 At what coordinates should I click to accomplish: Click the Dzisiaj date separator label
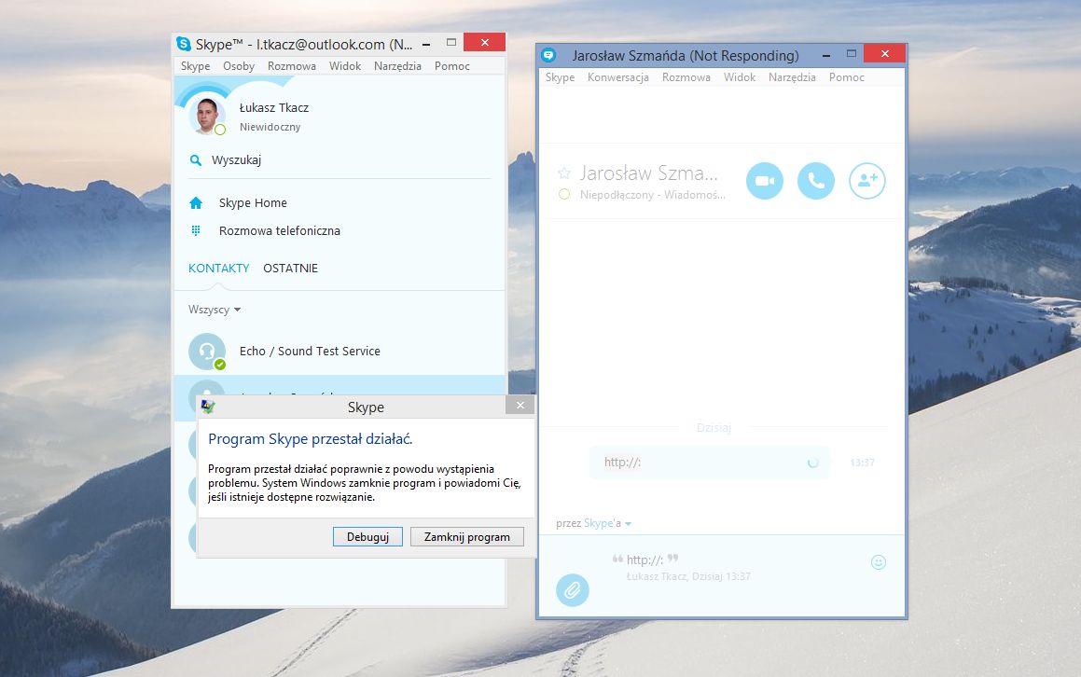coord(714,427)
